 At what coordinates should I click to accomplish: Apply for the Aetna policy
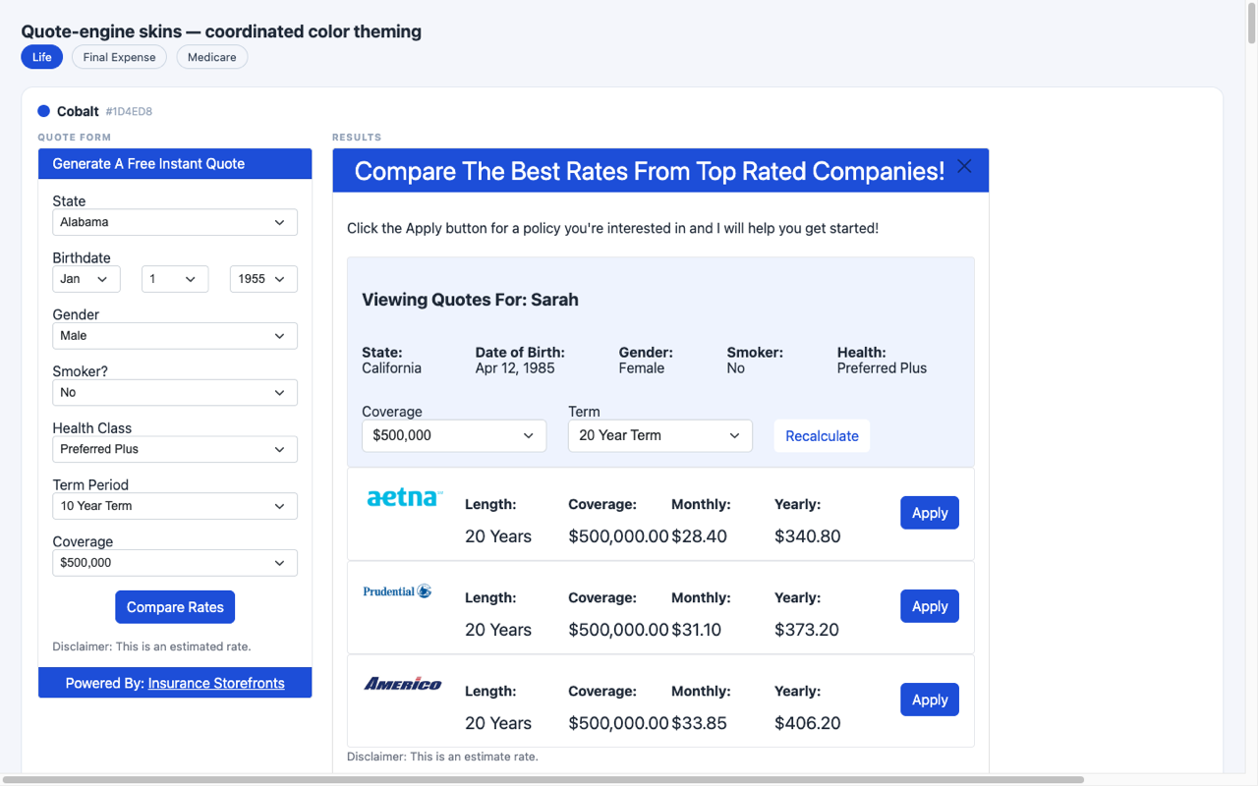click(x=930, y=513)
